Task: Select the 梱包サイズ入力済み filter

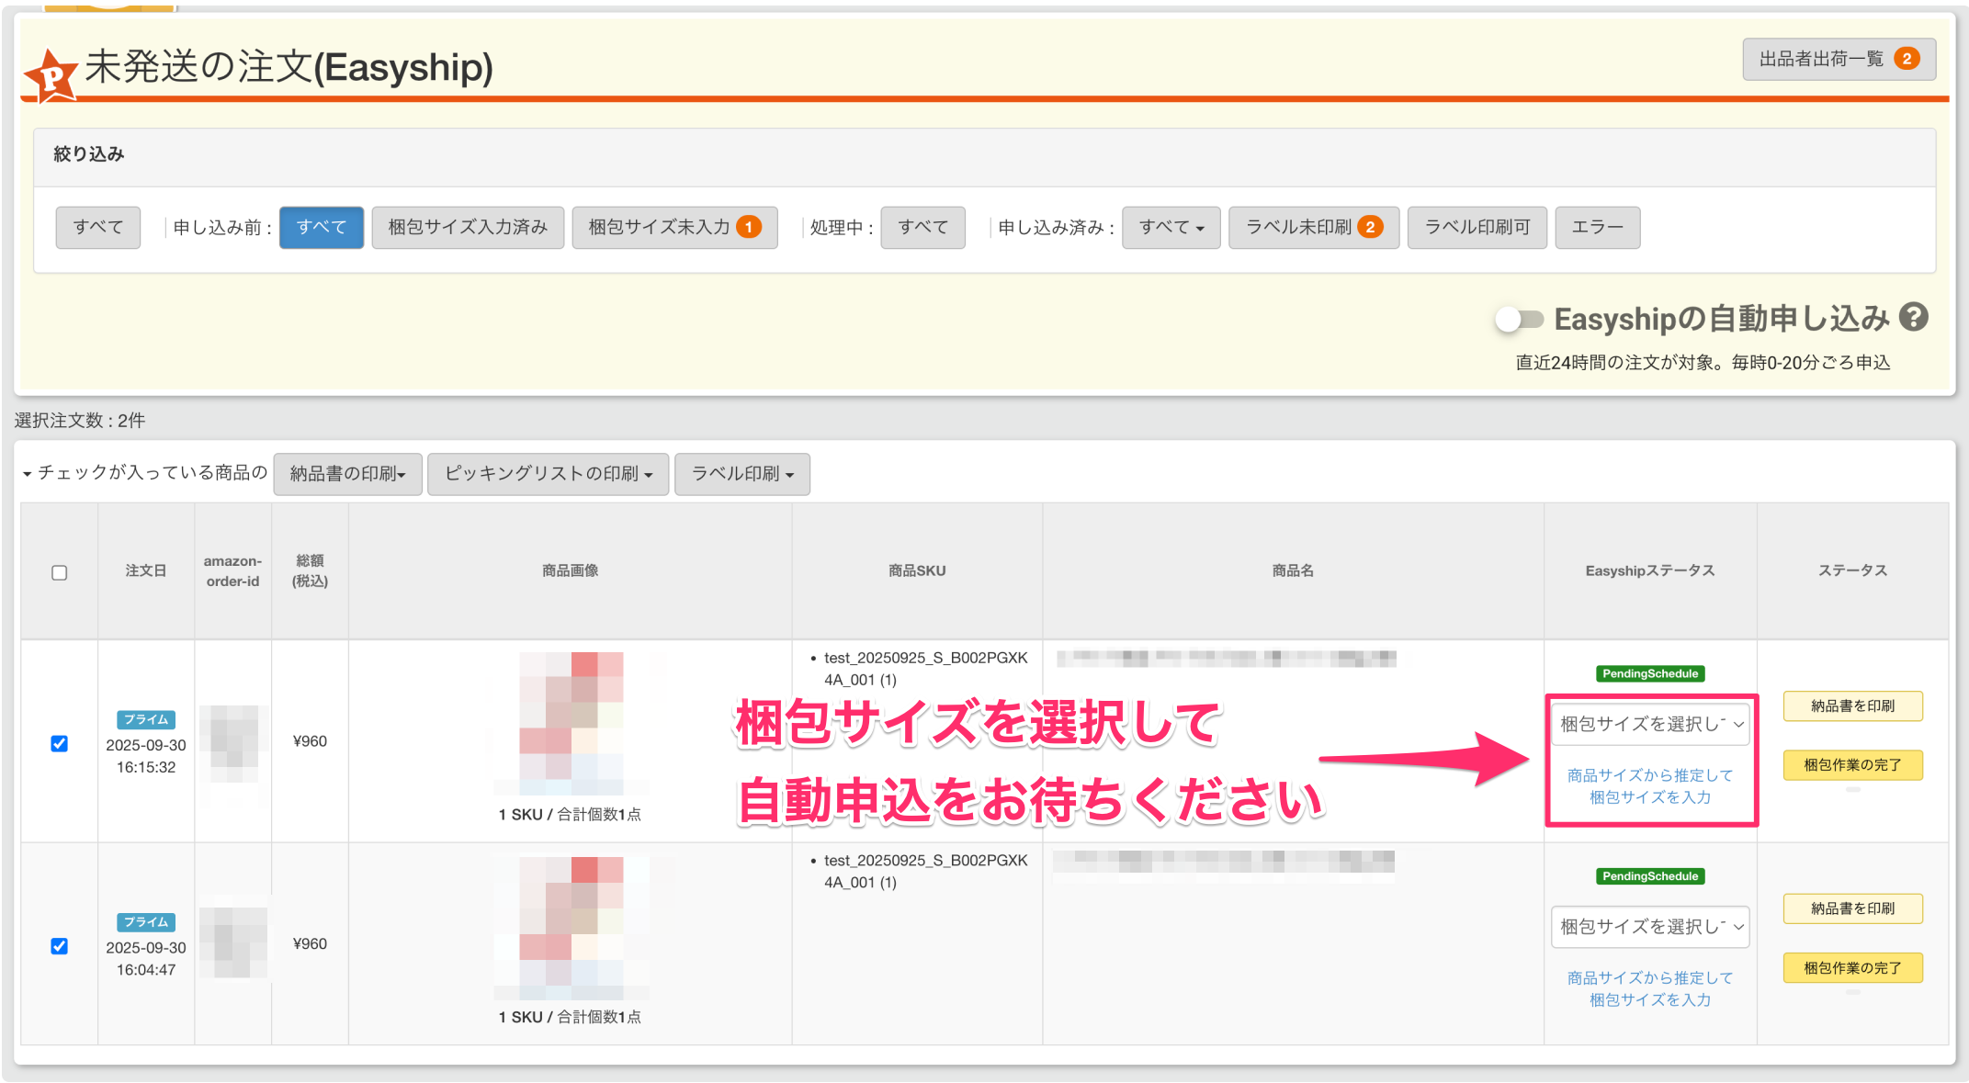Action: pos(468,227)
